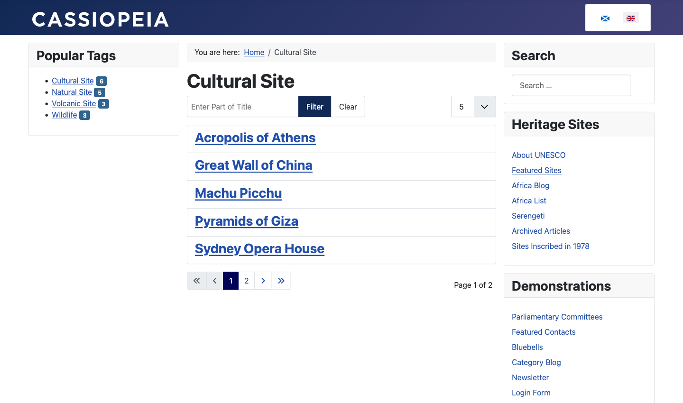The width and height of the screenshot is (683, 403).
Task: Open Bluebells menu item
Action: click(527, 347)
